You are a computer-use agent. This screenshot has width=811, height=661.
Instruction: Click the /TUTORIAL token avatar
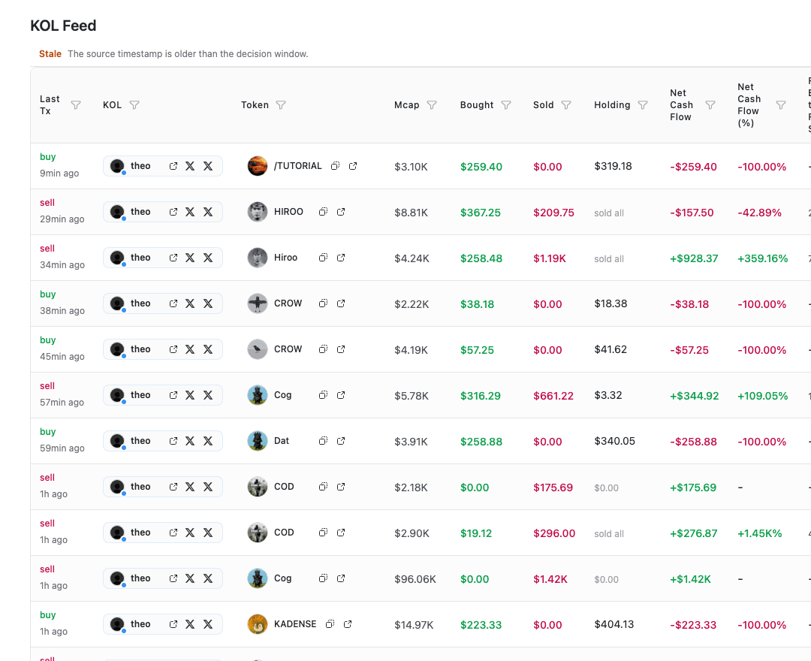click(257, 166)
